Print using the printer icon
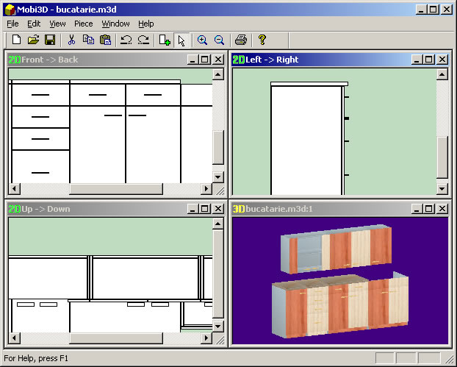Image resolution: width=457 pixels, height=367 pixels. pyautogui.click(x=241, y=40)
